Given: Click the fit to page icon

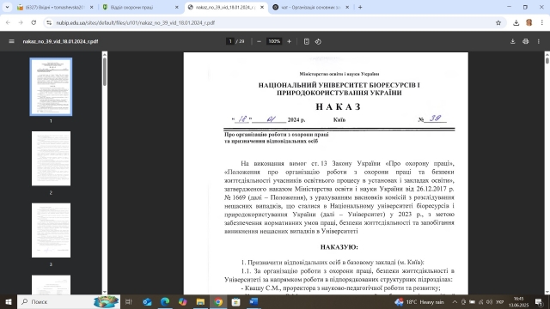Looking at the screenshot, I should [307, 41].
